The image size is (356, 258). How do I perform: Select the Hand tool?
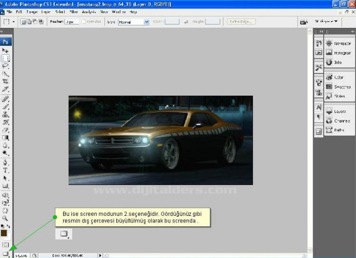point(5,211)
